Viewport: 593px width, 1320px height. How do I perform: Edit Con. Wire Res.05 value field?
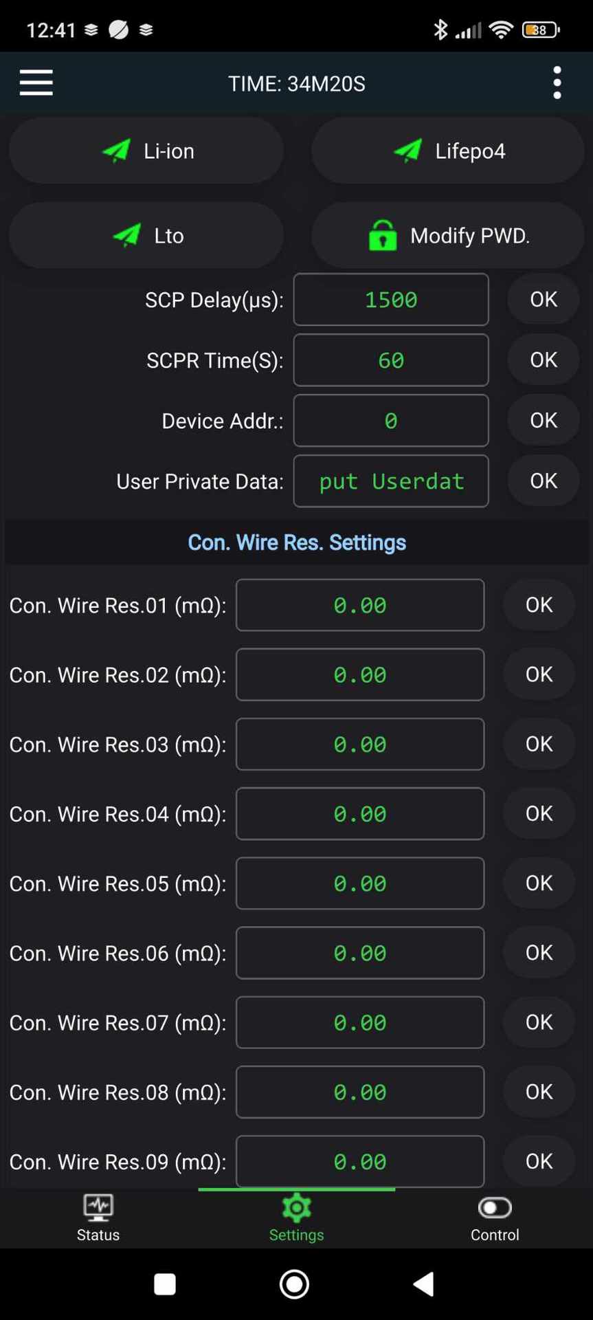tap(360, 883)
